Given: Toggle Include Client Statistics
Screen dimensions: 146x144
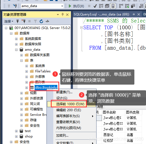Looking at the screenshot, I should 133,6.
